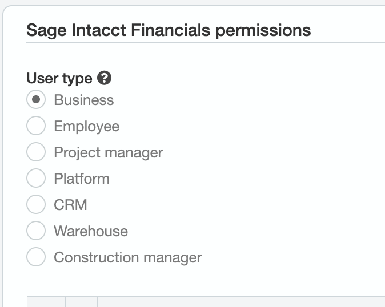Click the Business option label
385x307 pixels.
point(84,100)
